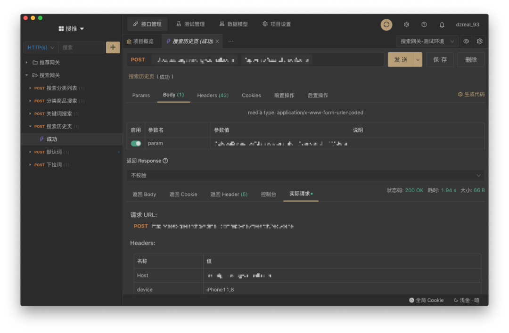Expand the 下拉词 item
This screenshot has width=509, height=333.
click(30, 165)
